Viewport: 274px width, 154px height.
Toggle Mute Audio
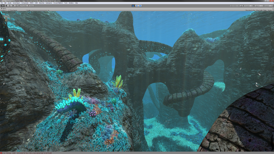(x=260, y=10)
